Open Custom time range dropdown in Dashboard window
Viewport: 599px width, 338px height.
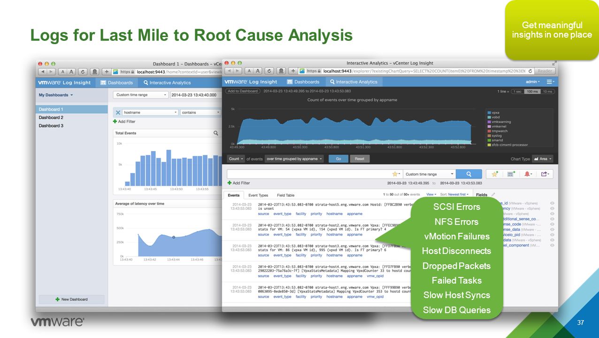(140, 95)
